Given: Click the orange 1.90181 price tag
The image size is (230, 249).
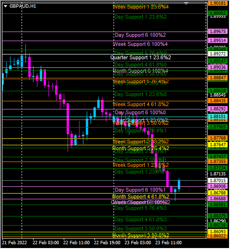Looking at the screenshot, I should [218, 3].
